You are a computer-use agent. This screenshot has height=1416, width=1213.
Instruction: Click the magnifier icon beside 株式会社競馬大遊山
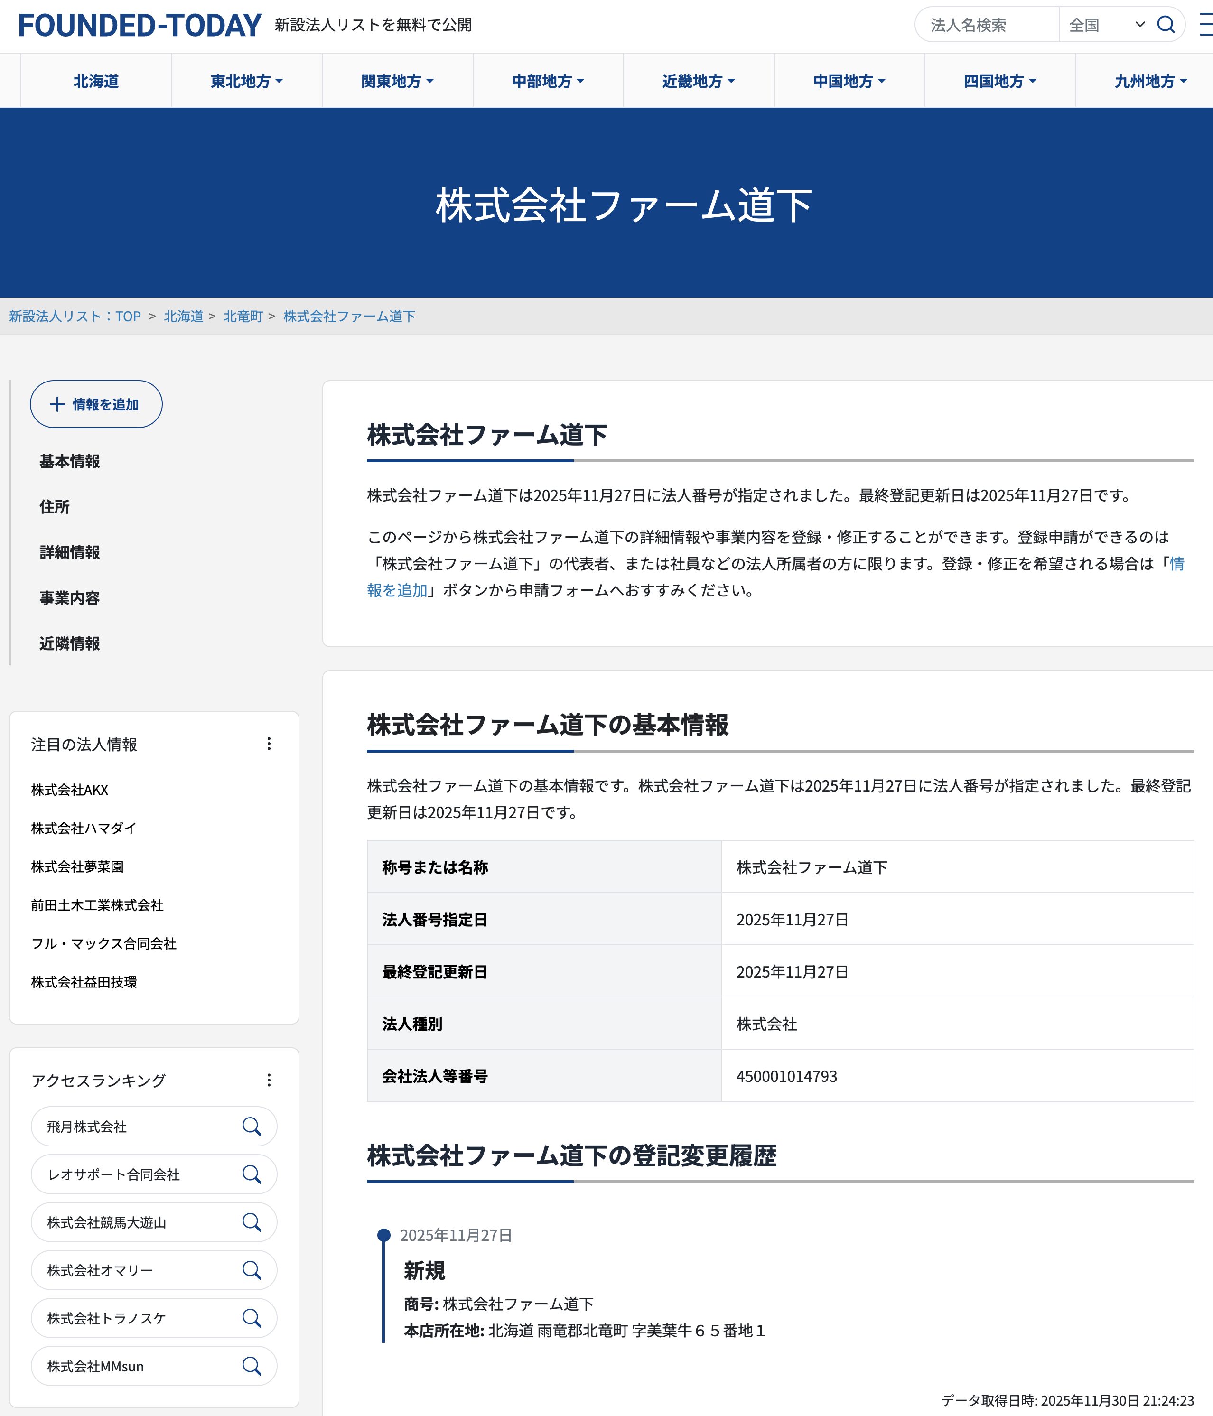coord(252,1222)
